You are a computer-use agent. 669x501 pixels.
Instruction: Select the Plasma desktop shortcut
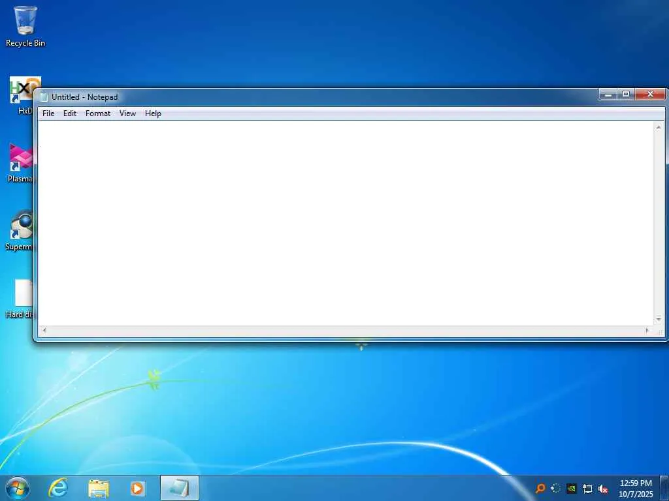coord(20,163)
